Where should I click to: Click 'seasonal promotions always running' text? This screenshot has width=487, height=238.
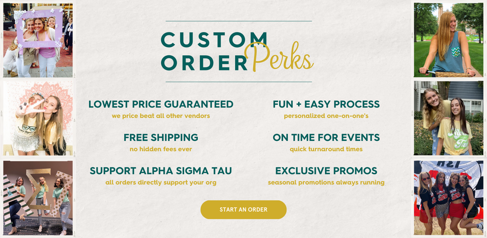tap(326, 183)
